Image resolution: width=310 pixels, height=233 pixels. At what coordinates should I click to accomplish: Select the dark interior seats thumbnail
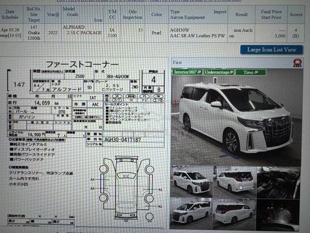(x=279, y=183)
